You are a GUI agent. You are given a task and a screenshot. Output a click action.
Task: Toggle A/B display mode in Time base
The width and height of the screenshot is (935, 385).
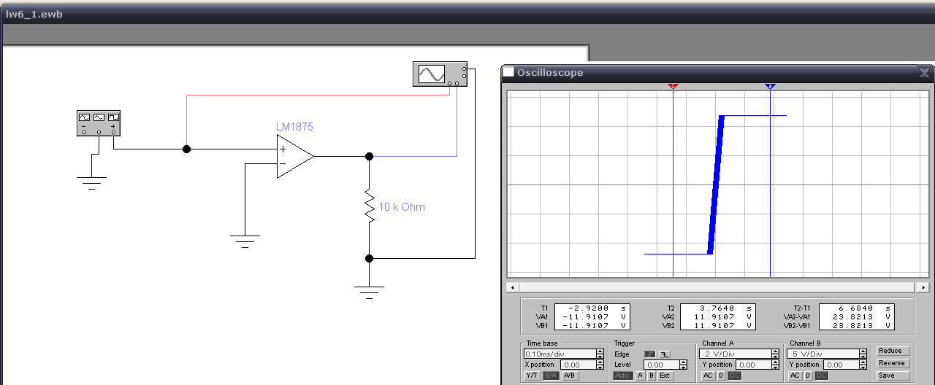pos(570,376)
